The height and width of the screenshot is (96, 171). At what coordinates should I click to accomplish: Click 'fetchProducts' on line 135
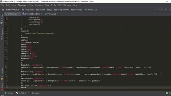[x=27, y=79]
